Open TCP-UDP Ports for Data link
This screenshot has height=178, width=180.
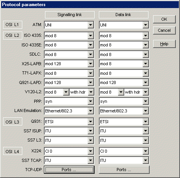tap(124, 170)
